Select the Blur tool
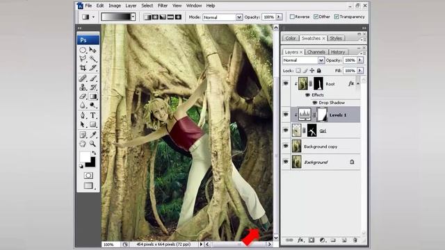 tap(83, 105)
